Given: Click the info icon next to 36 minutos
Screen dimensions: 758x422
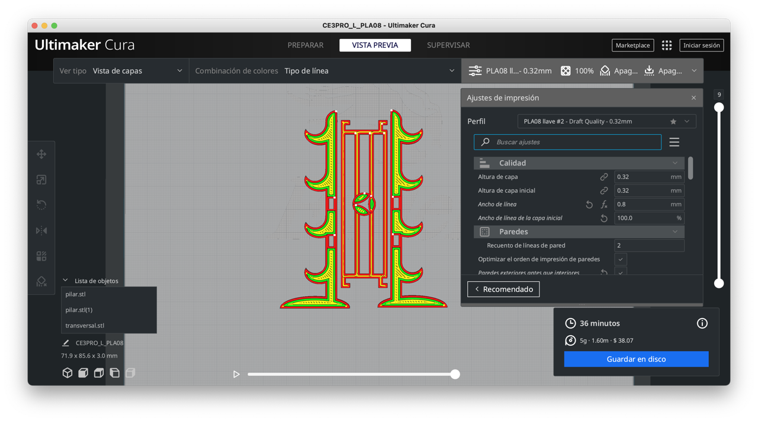Looking at the screenshot, I should [x=702, y=323].
